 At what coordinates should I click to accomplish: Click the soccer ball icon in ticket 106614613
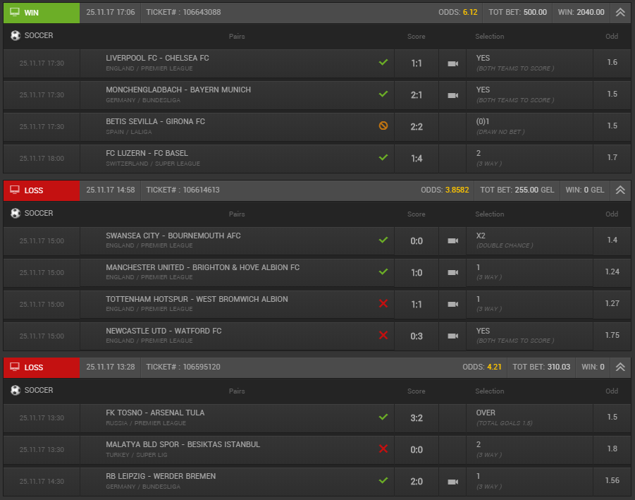pos(16,213)
